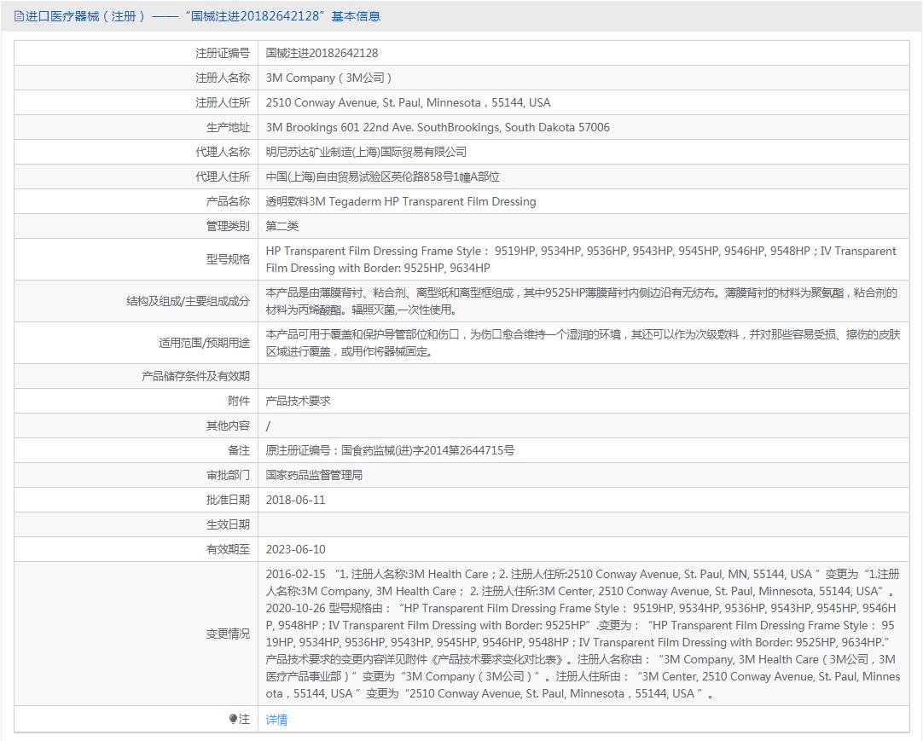This screenshot has width=923, height=741.
Task: Select composition text 本产品是由薄膜背衬
Action: pos(314,292)
